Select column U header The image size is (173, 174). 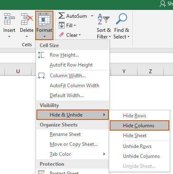click(x=18, y=72)
